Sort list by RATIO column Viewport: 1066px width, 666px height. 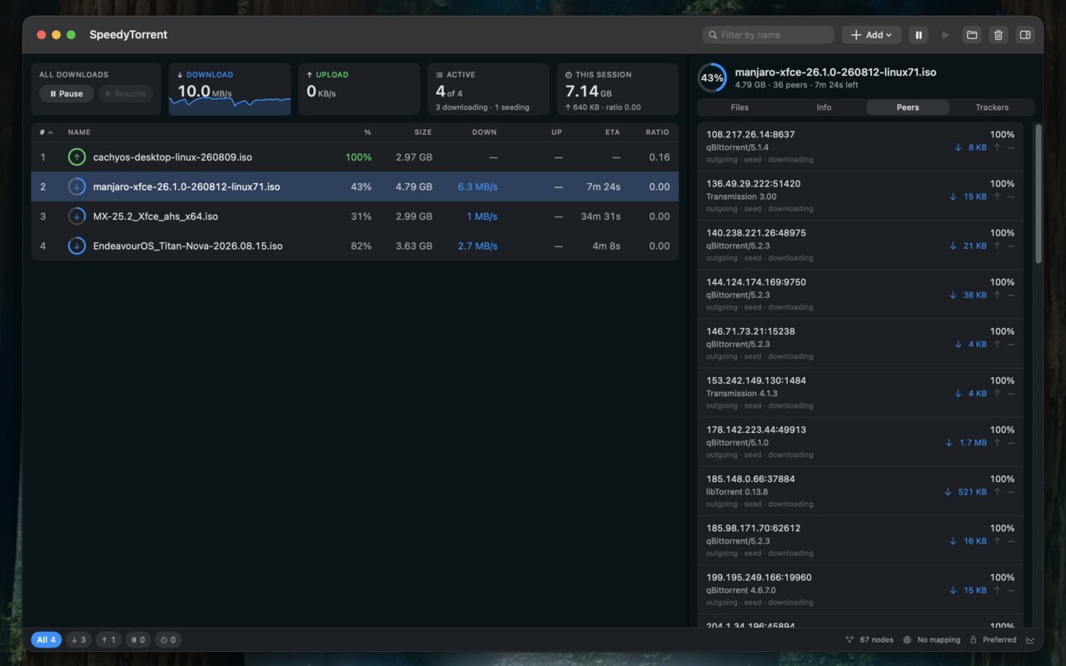point(657,132)
